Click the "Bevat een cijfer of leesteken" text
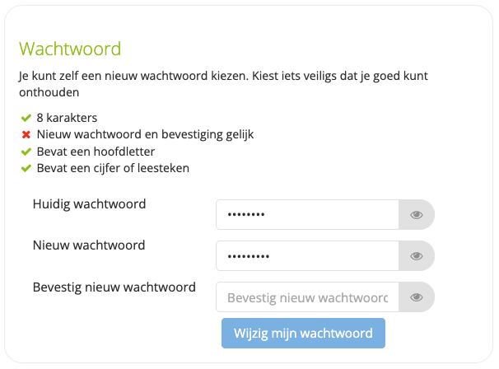The image size is (499, 369). coord(113,168)
